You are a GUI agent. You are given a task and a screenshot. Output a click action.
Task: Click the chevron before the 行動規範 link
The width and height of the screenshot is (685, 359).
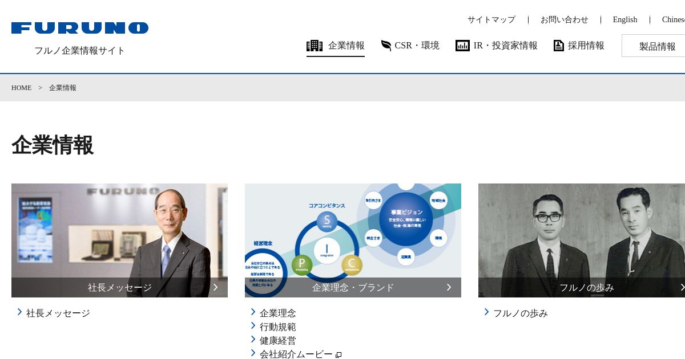click(x=253, y=326)
